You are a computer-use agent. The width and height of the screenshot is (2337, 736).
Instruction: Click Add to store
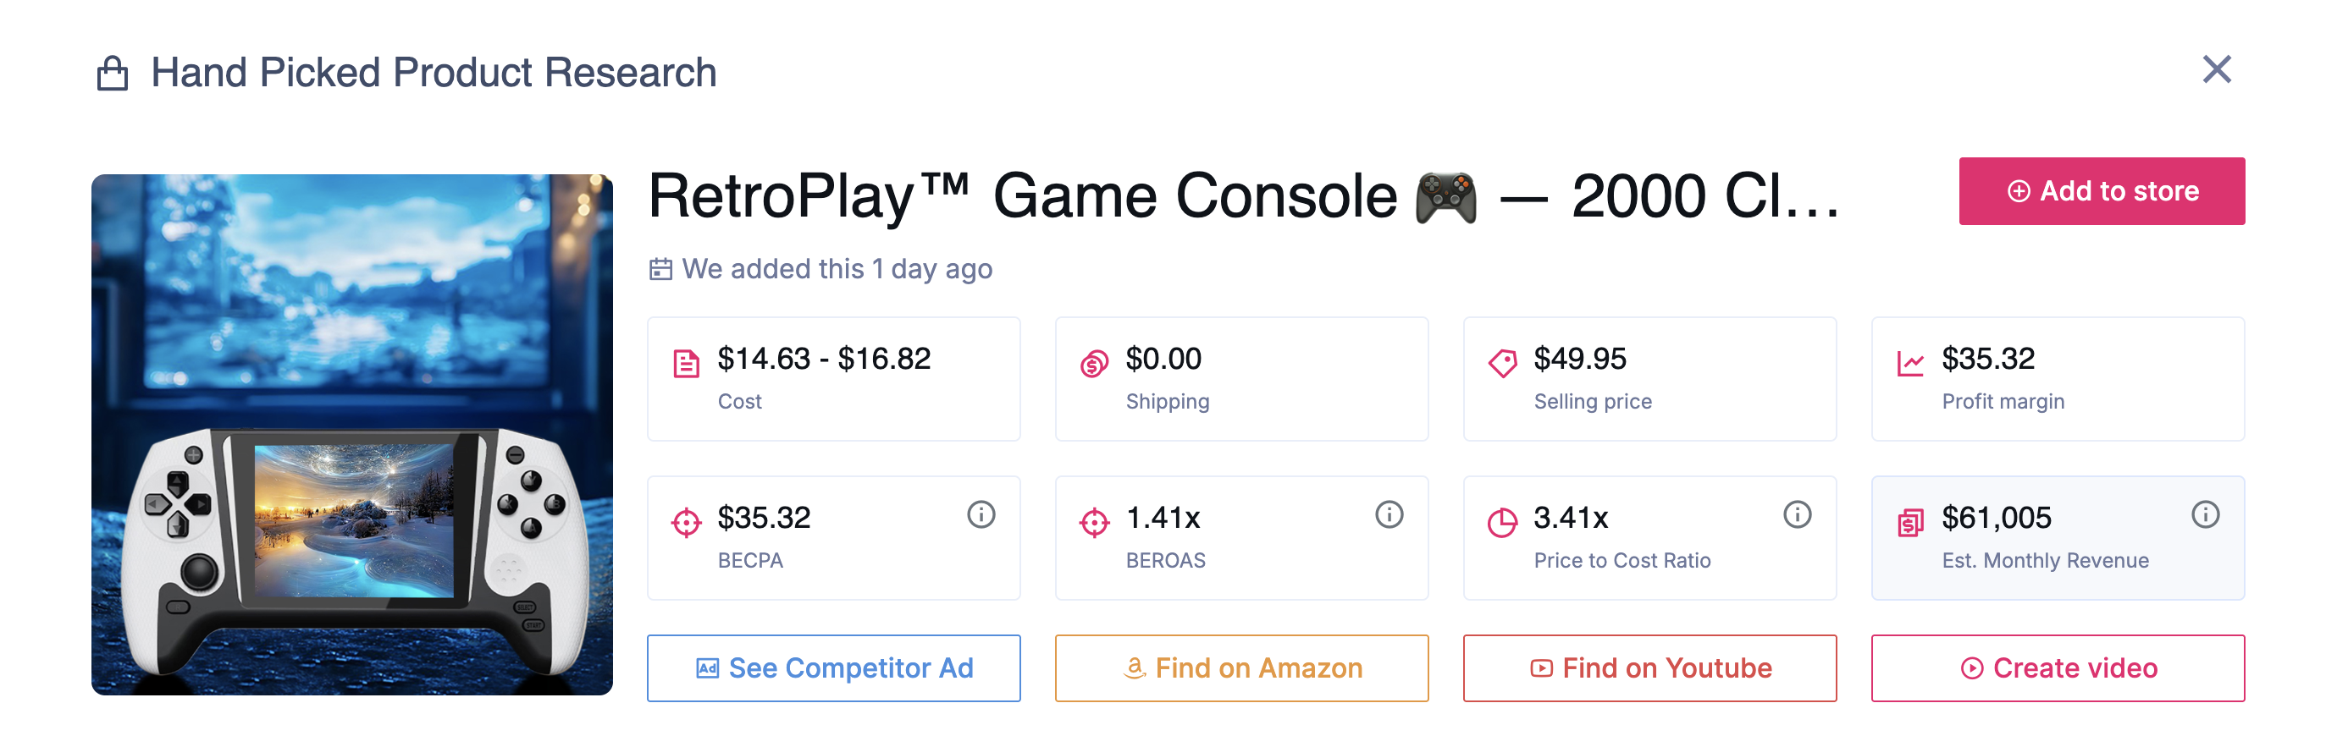click(x=2102, y=190)
